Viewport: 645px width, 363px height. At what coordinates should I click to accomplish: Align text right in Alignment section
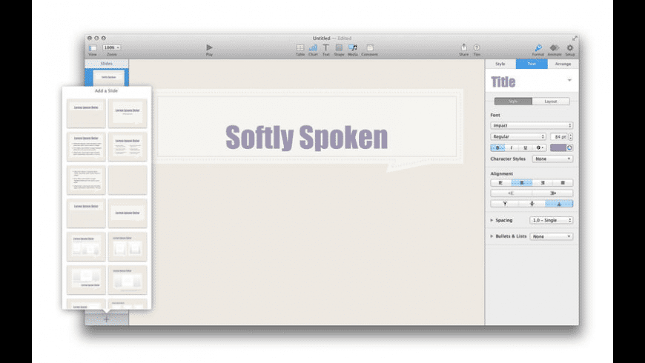(x=543, y=182)
